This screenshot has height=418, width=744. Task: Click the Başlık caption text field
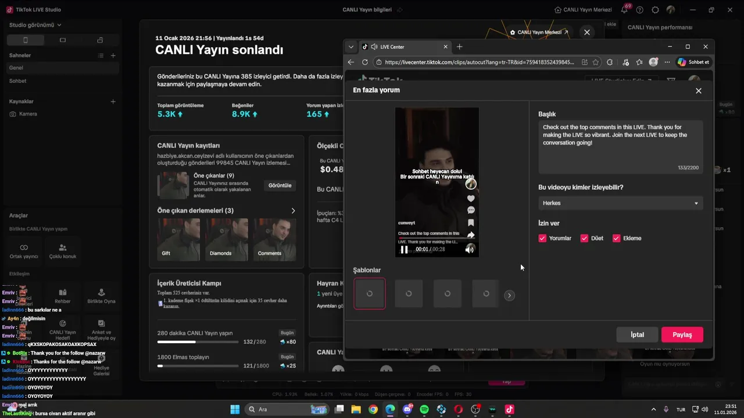coord(620,147)
